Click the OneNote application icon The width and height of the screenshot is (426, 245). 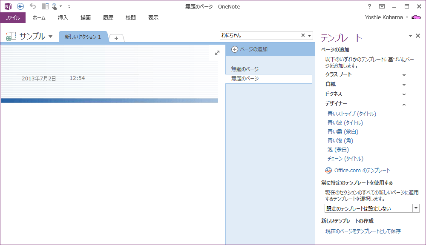pyautogui.click(x=8, y=6)
